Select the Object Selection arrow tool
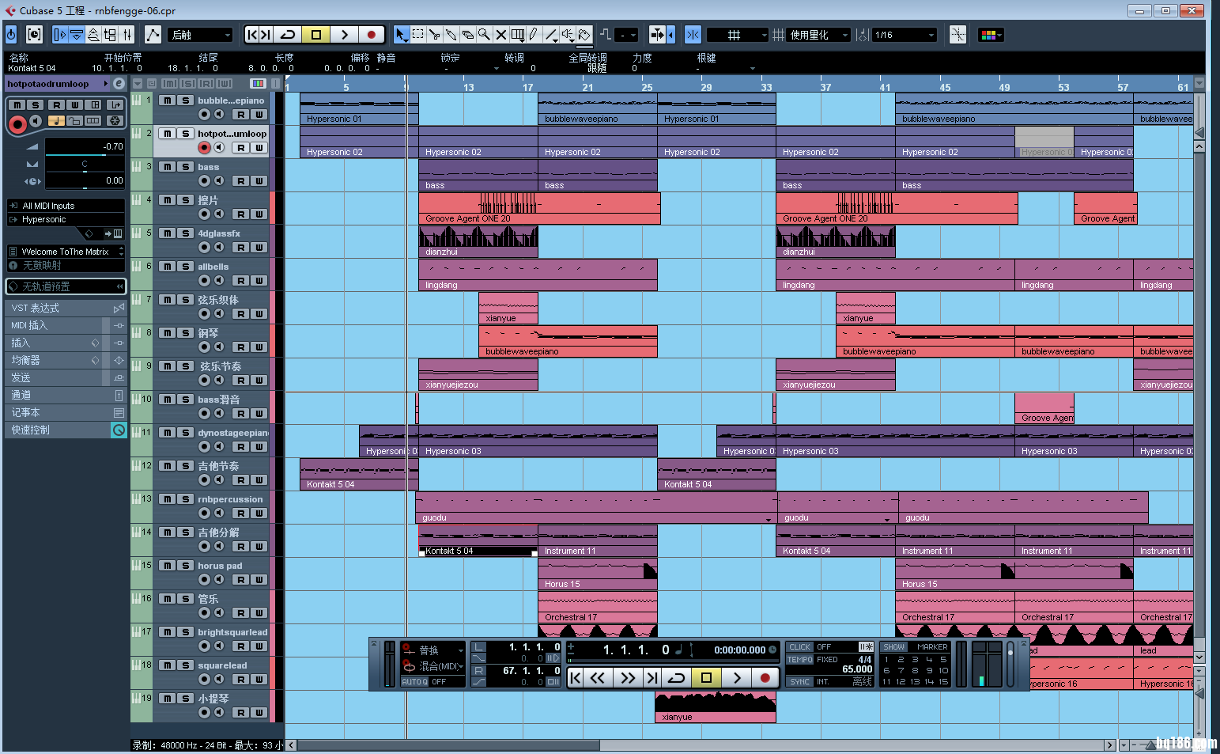This screenshot has width=1220, height=754. 401,35
